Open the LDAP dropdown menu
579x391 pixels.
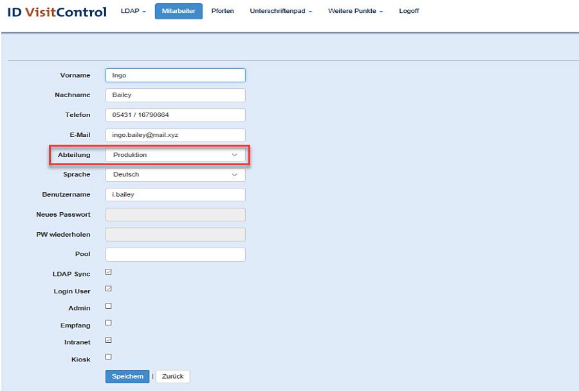133,12
